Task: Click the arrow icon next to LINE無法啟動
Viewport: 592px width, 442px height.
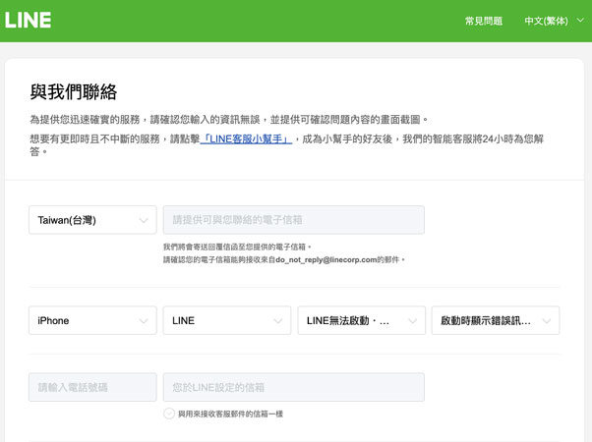Action: tap(413, 320)
